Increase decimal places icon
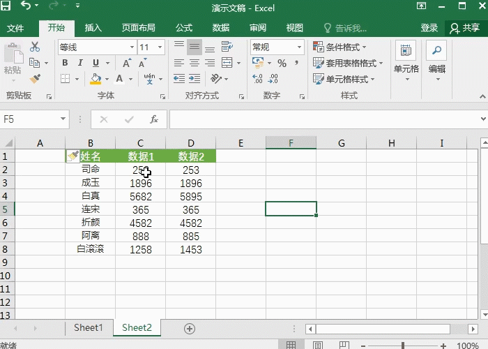488x349 pixels. pyautogui.click(x=257, y=78)
